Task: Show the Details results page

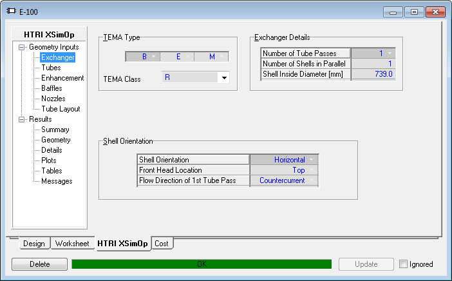Action: [52, 150]
